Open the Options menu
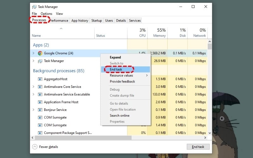This screenshot has width=253, height=158. 46,14
